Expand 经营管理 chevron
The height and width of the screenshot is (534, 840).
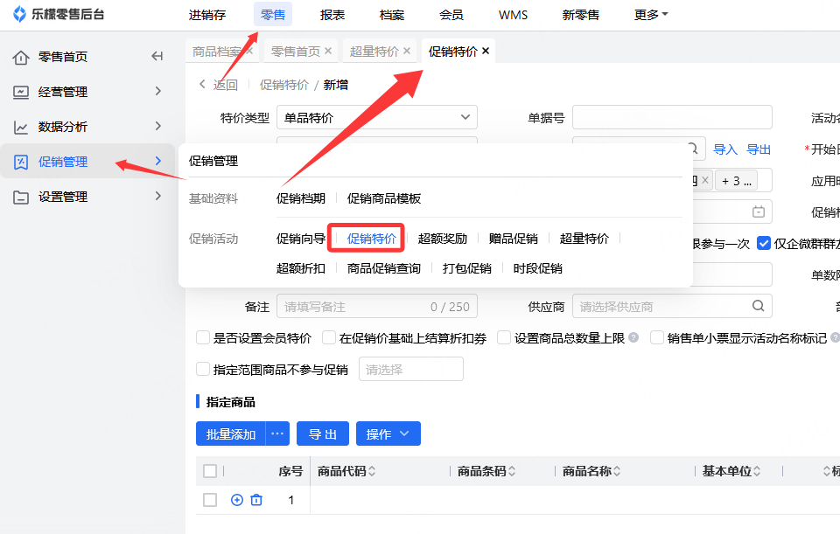click(x=158, y=91)
